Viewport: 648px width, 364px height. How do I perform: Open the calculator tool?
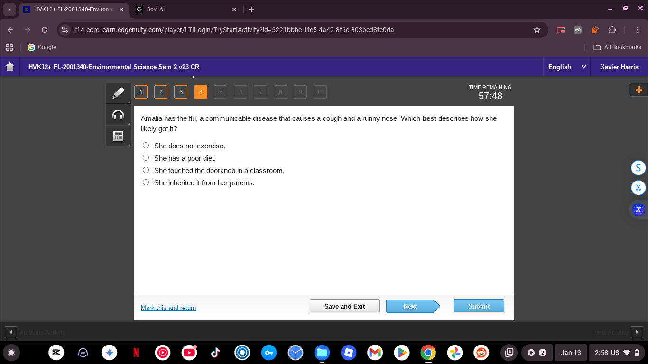tap(118, 136)
